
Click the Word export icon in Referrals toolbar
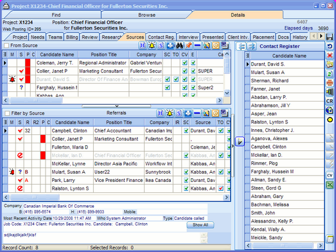click(224, 113)
